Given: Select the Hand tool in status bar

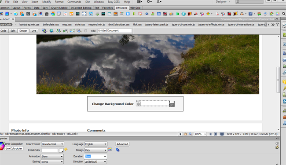Looking at the screenshot, I should 185,134.
